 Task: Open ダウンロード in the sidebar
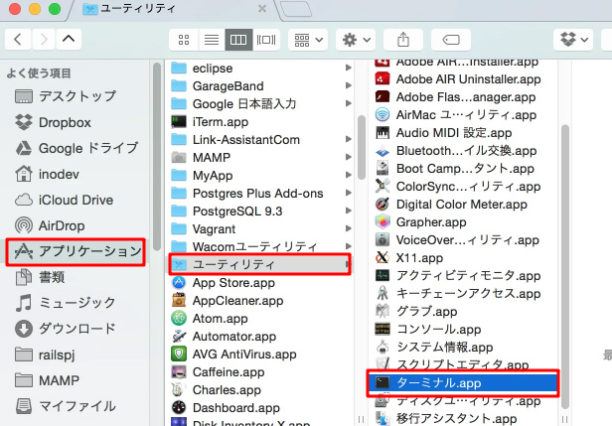(66, 329)
